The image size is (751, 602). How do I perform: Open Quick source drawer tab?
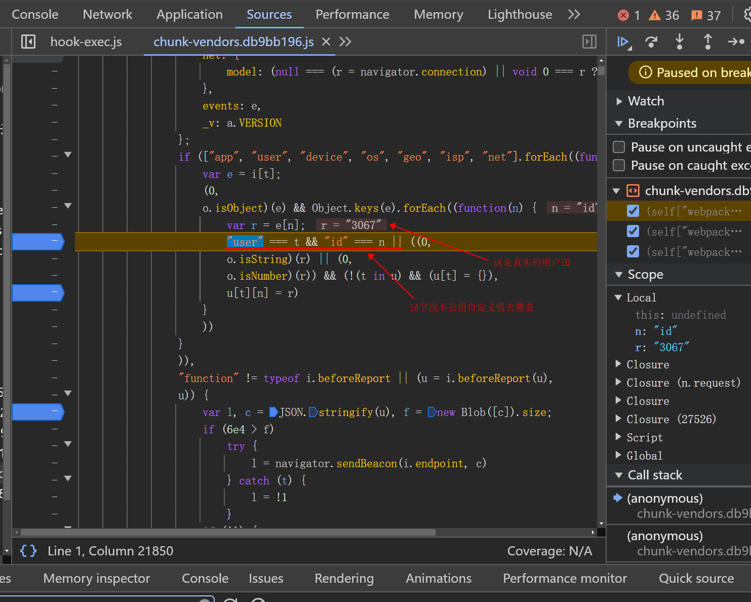pos(696,578)
